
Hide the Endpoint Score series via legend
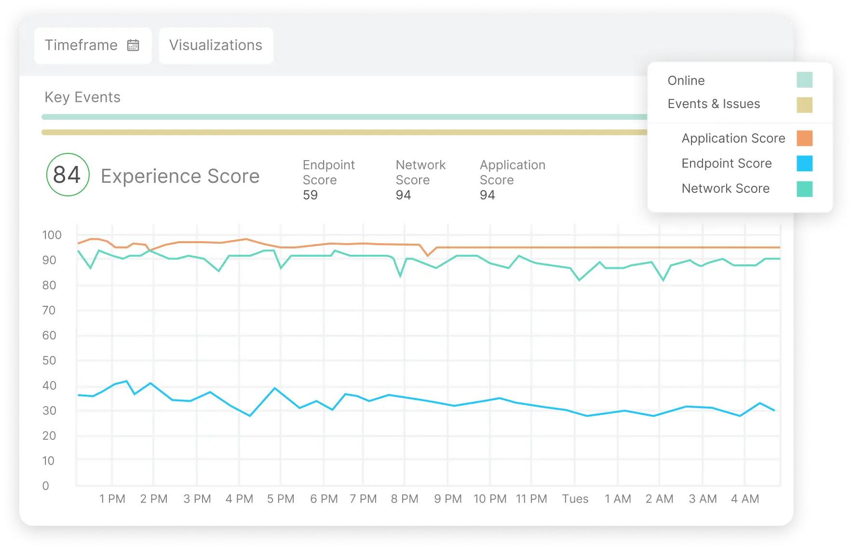pos(726,164)
